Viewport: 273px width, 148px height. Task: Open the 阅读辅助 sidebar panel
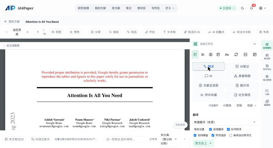coord(267,46)
